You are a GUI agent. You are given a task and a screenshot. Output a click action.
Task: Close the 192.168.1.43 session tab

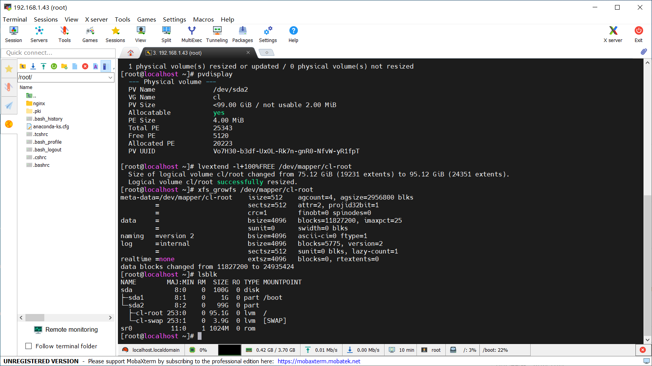(x=248, y=52)
